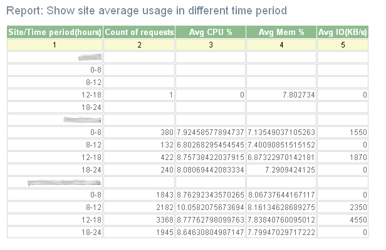Click column index cell 4
Image resolution: width=386 pixels, height=250 pixels.
[281, 45]
